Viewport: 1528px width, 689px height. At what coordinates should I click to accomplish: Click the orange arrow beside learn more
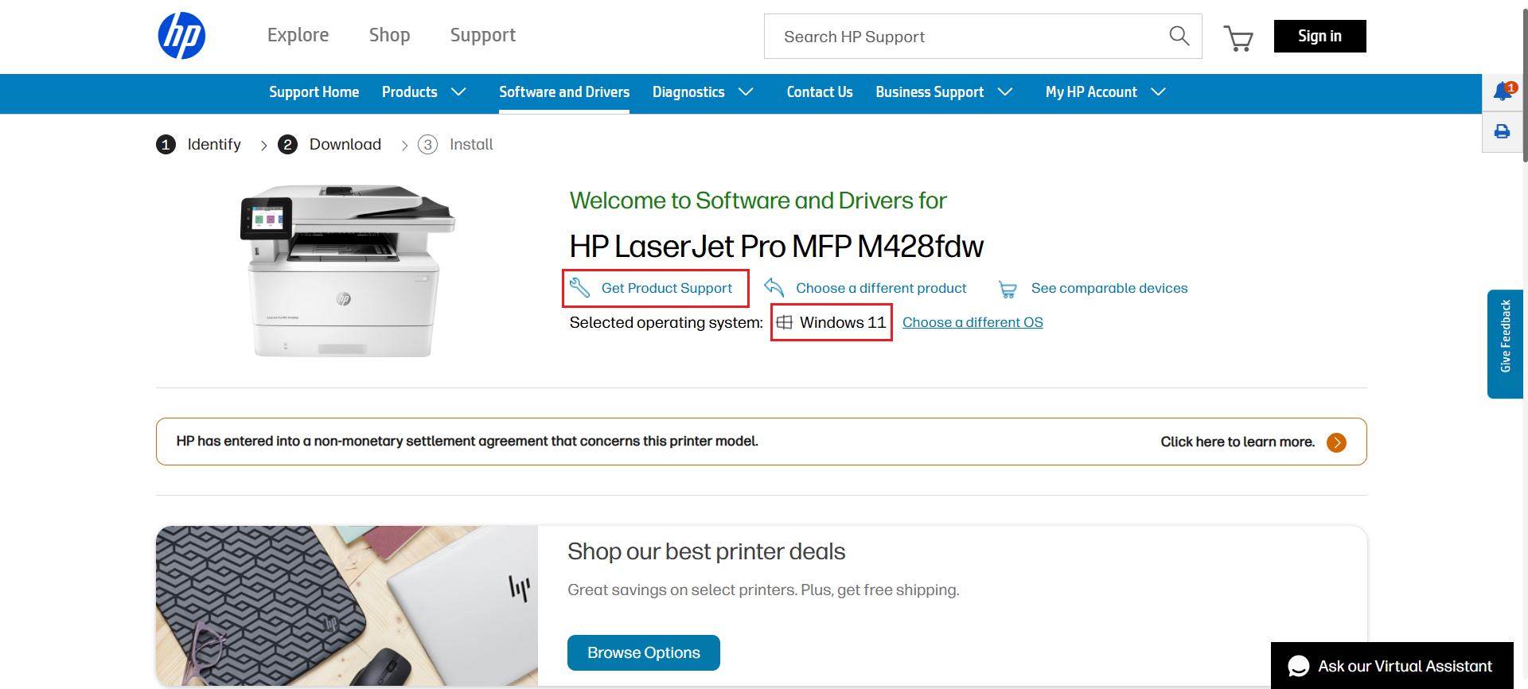tap(1337, 442)
